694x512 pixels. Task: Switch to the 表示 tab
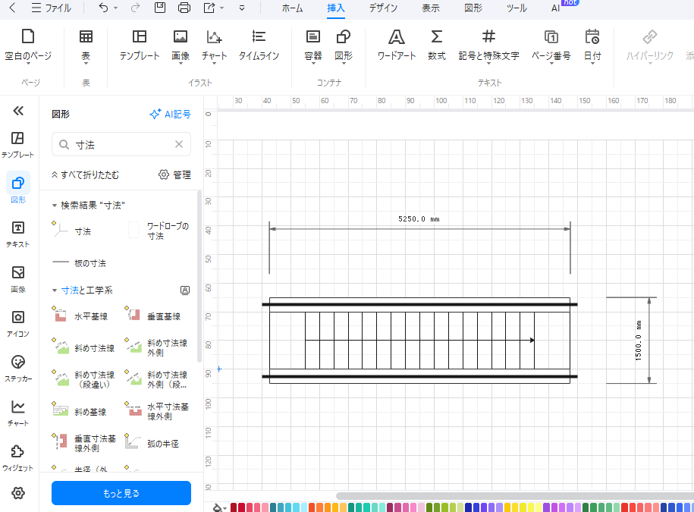(x=430, y=8)
